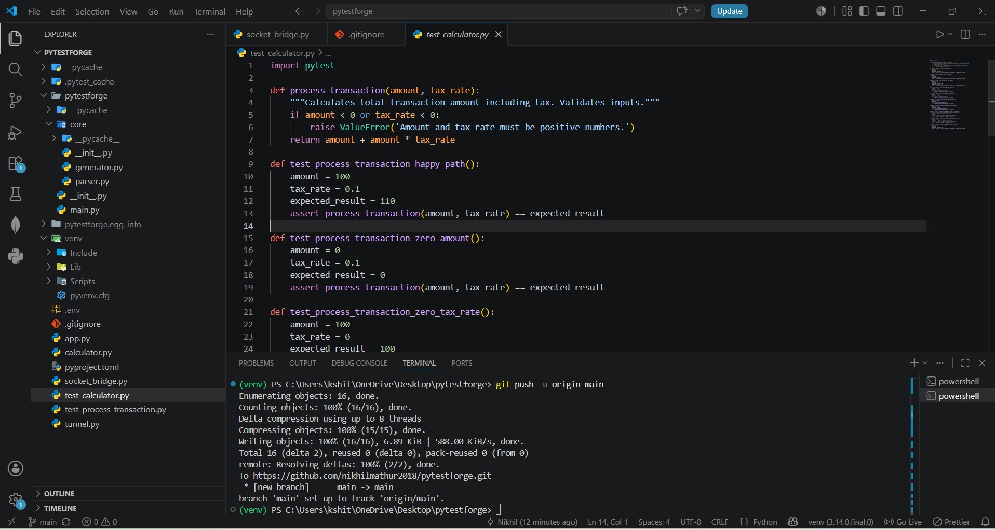Viewport: 995px width, 530px height.
Task: Open the Explorer view in activity bar
Action: click(16, 38)
